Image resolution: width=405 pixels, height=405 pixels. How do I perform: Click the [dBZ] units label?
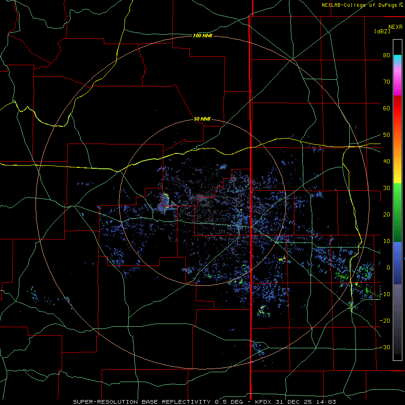[x=382, y=31]
